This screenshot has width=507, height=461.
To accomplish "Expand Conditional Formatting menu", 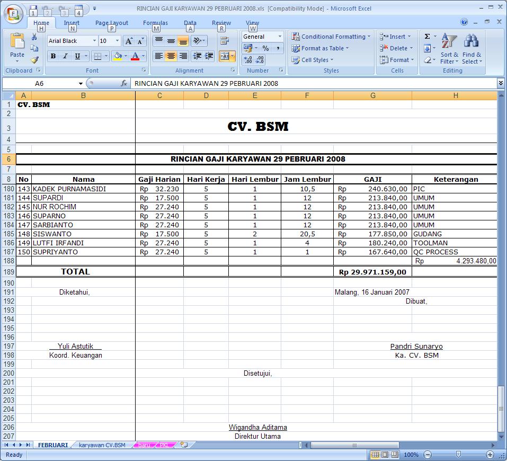I will pyautogui.click(x=331, y=37).
